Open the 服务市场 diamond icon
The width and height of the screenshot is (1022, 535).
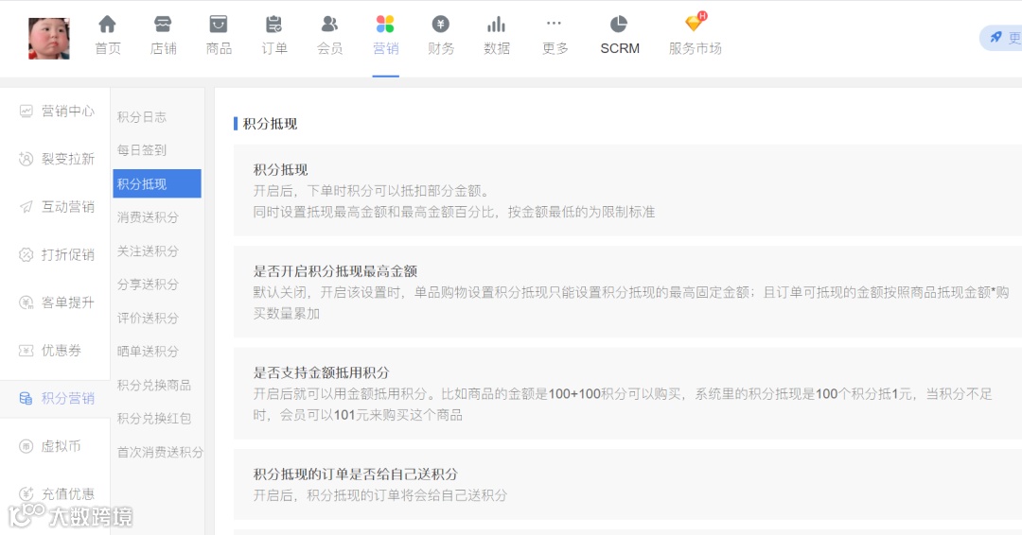point(695,24)
